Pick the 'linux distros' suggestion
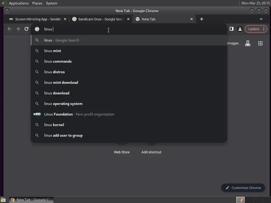This screenshot has height=203, width=271. click(x=129, y=72)
